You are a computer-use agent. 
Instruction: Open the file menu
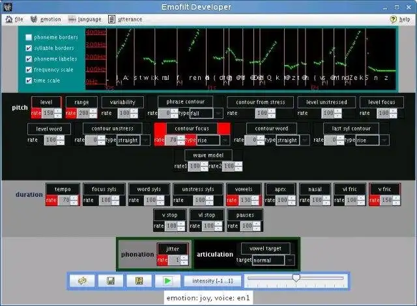coord(14,19)
